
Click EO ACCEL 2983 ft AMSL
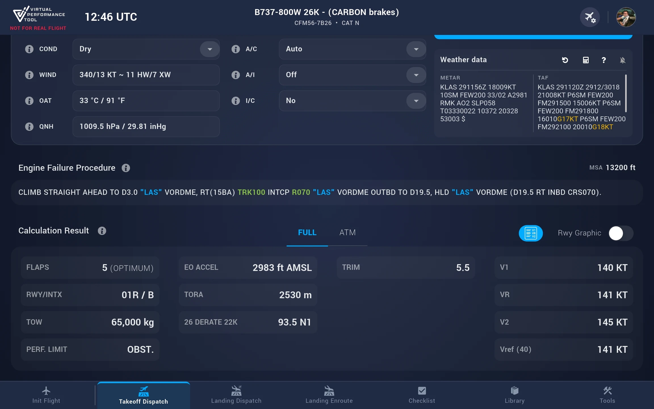(248, 268)
